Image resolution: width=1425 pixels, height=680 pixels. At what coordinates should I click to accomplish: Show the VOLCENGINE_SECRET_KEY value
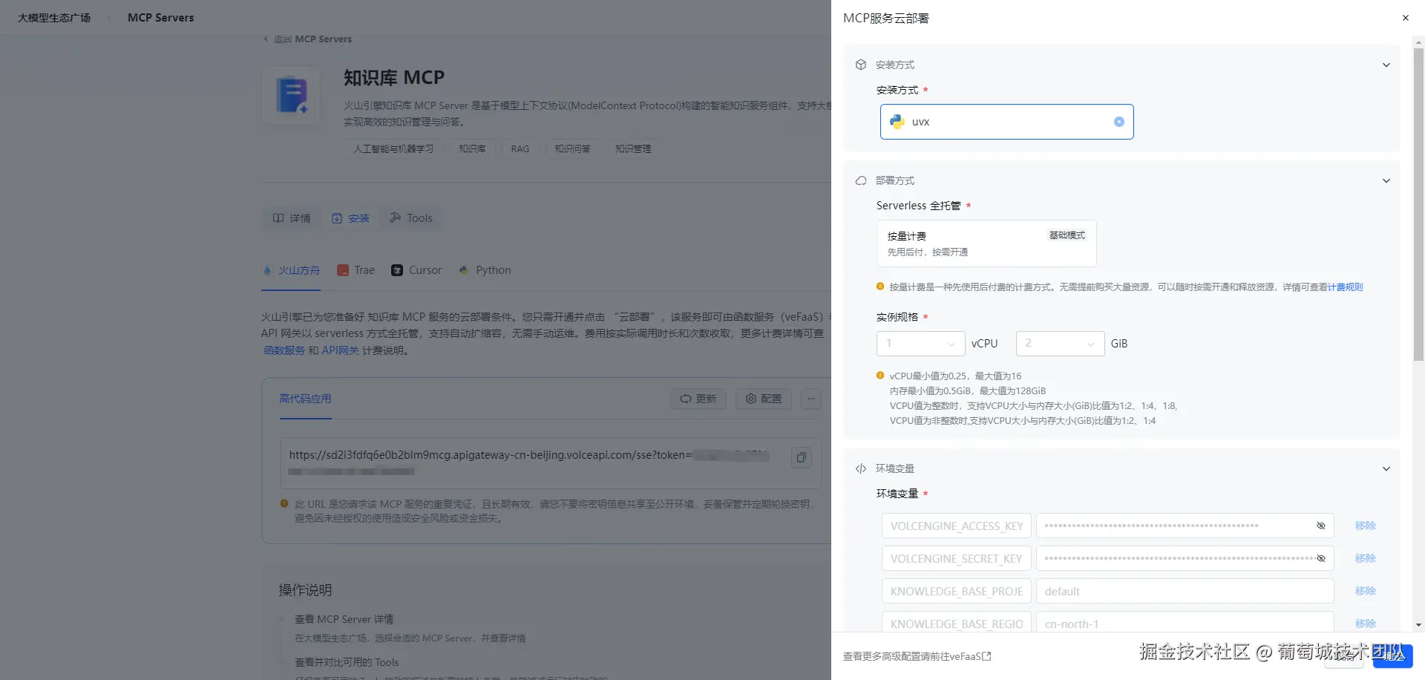click(x=1320, y=558)
